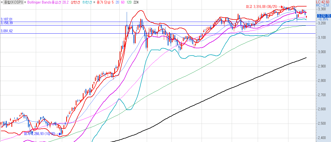Click the 2,700 price axis label
Image resolution: width=331 pixels, height=142 pixels.
322,95
